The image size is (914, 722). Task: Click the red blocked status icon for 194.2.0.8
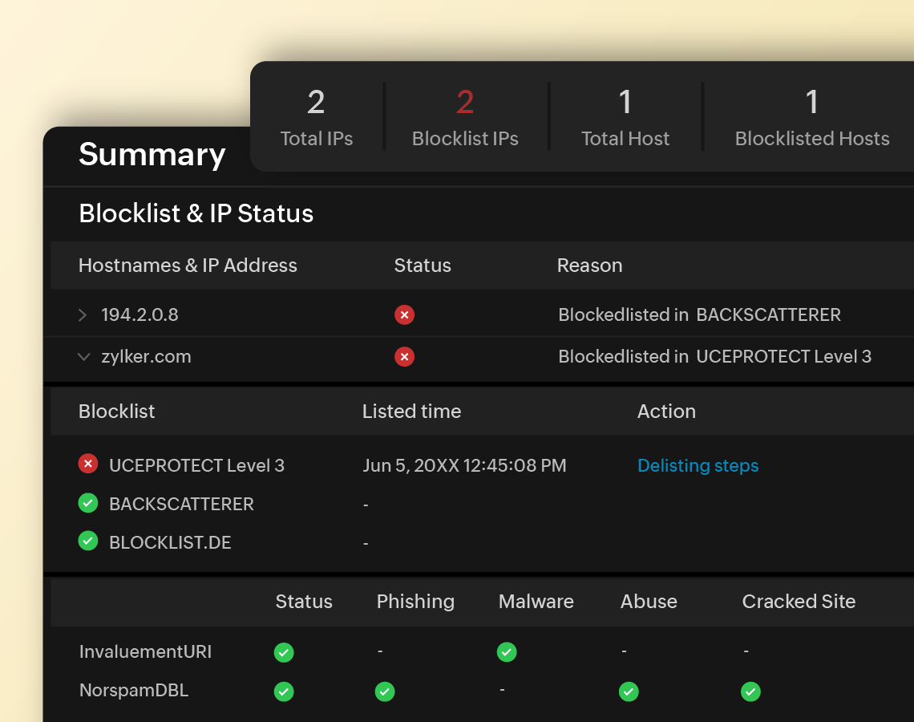[x=405, y=314]
